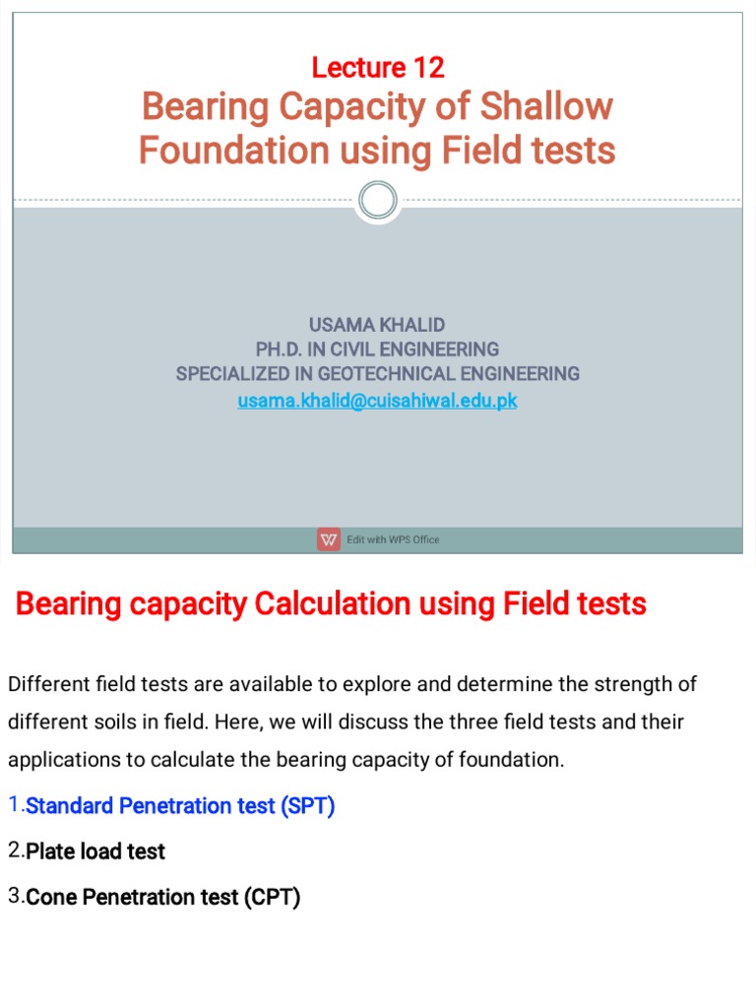Click the list number 2 marker
756x1008 pixels.
(x=15, y=850)
